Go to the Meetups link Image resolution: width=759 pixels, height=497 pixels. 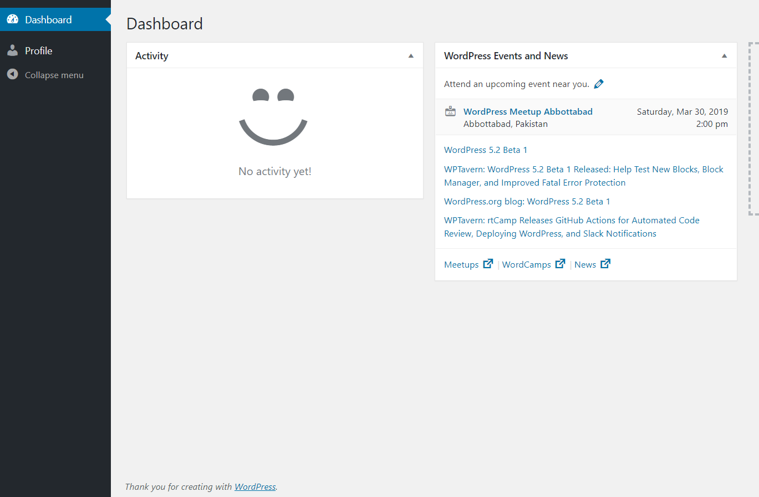tap(461, 265)
